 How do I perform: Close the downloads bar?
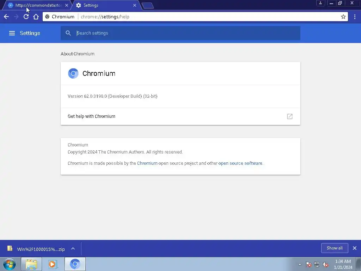355,248
